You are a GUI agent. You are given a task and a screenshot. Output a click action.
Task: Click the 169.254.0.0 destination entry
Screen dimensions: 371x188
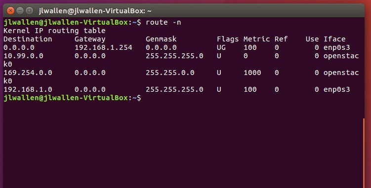click(28, 73)
